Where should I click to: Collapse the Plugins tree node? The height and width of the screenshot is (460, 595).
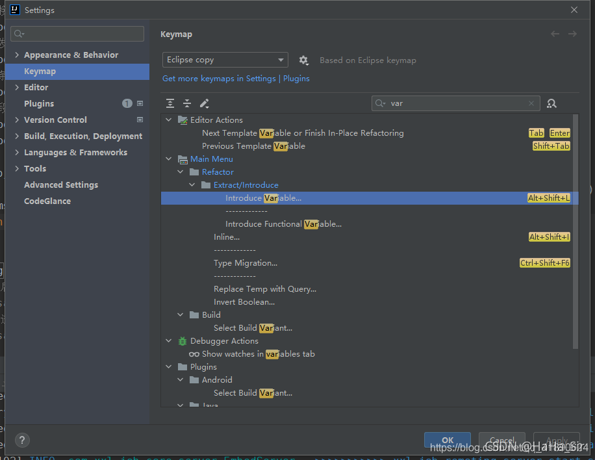[x=169, y=366]
